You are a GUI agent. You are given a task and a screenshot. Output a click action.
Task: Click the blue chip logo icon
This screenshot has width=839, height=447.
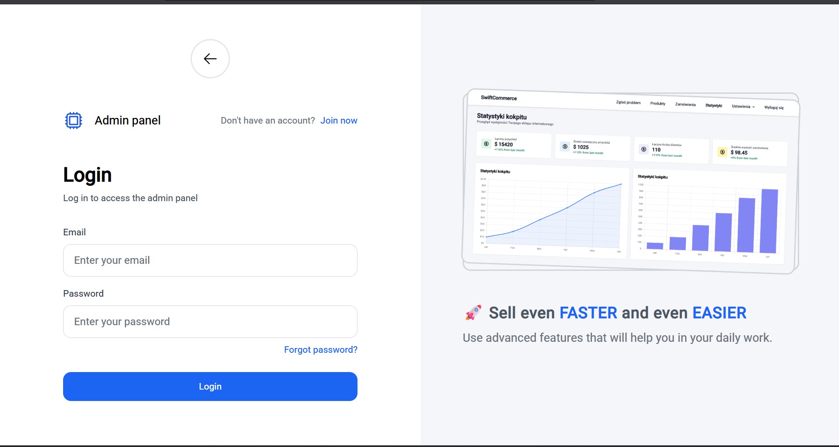74,120
